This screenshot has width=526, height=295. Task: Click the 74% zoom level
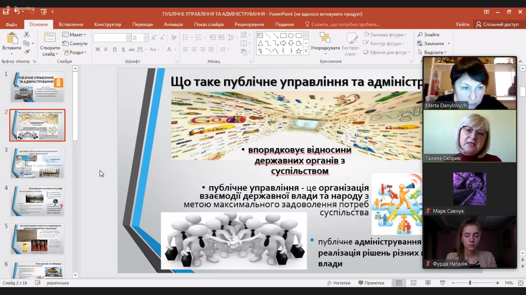click(509, 283)
